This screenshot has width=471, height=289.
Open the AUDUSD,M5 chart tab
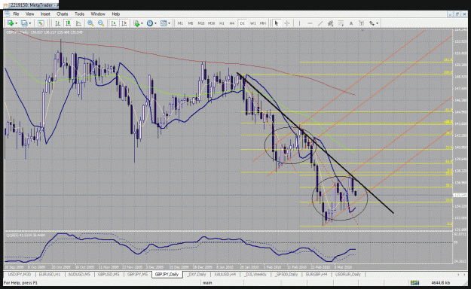[79, 274]
